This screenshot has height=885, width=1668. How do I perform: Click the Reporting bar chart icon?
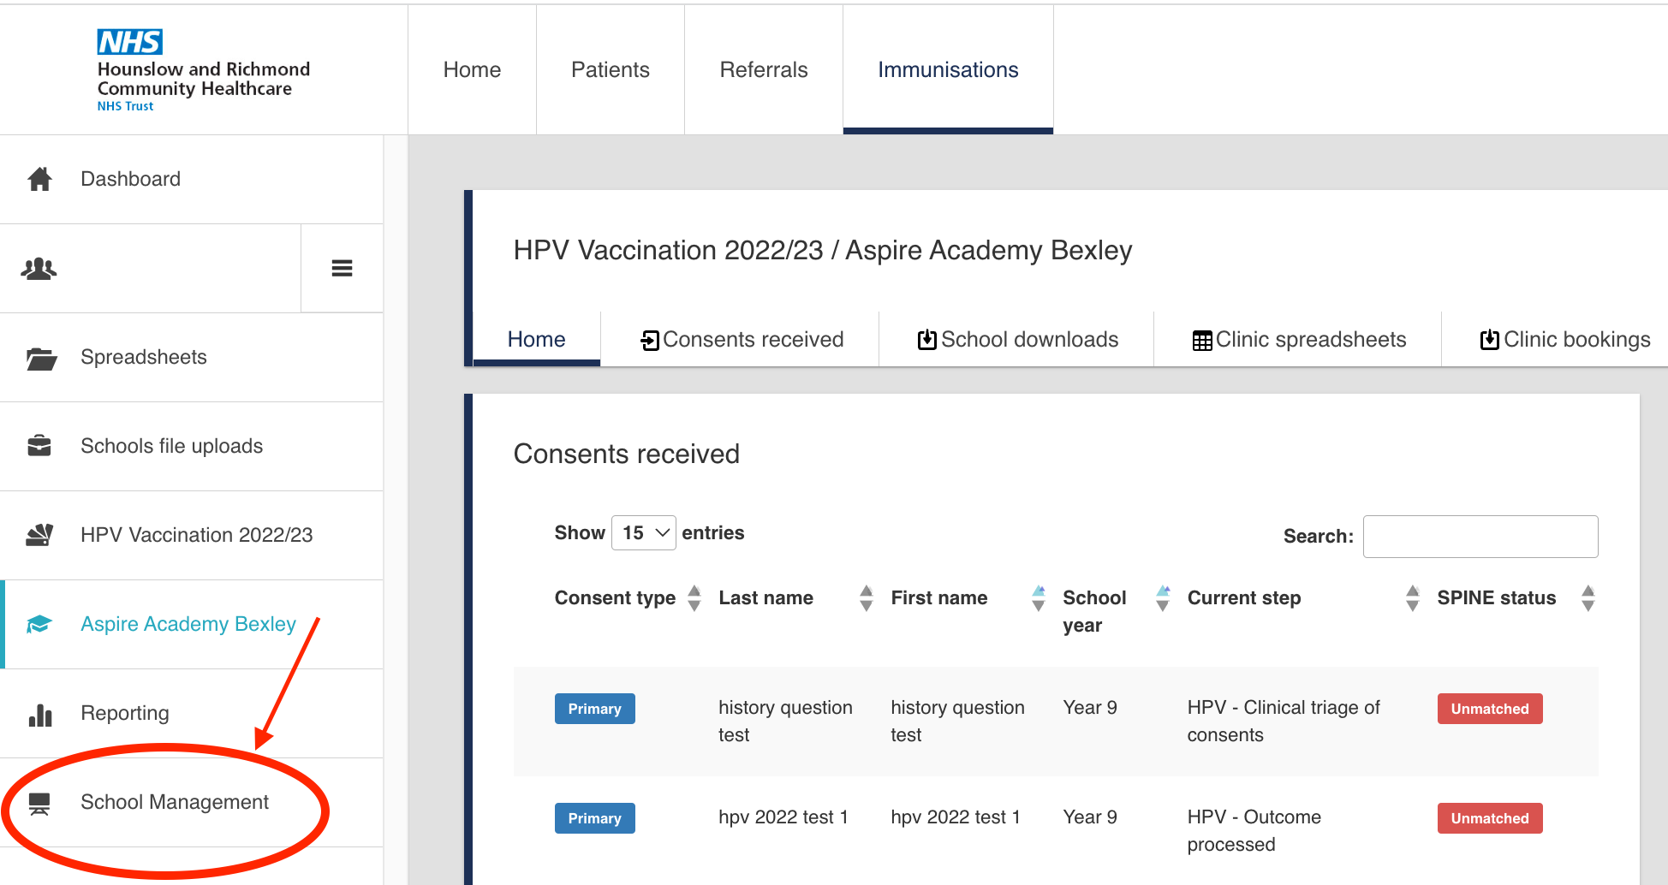tap(40, 714)
